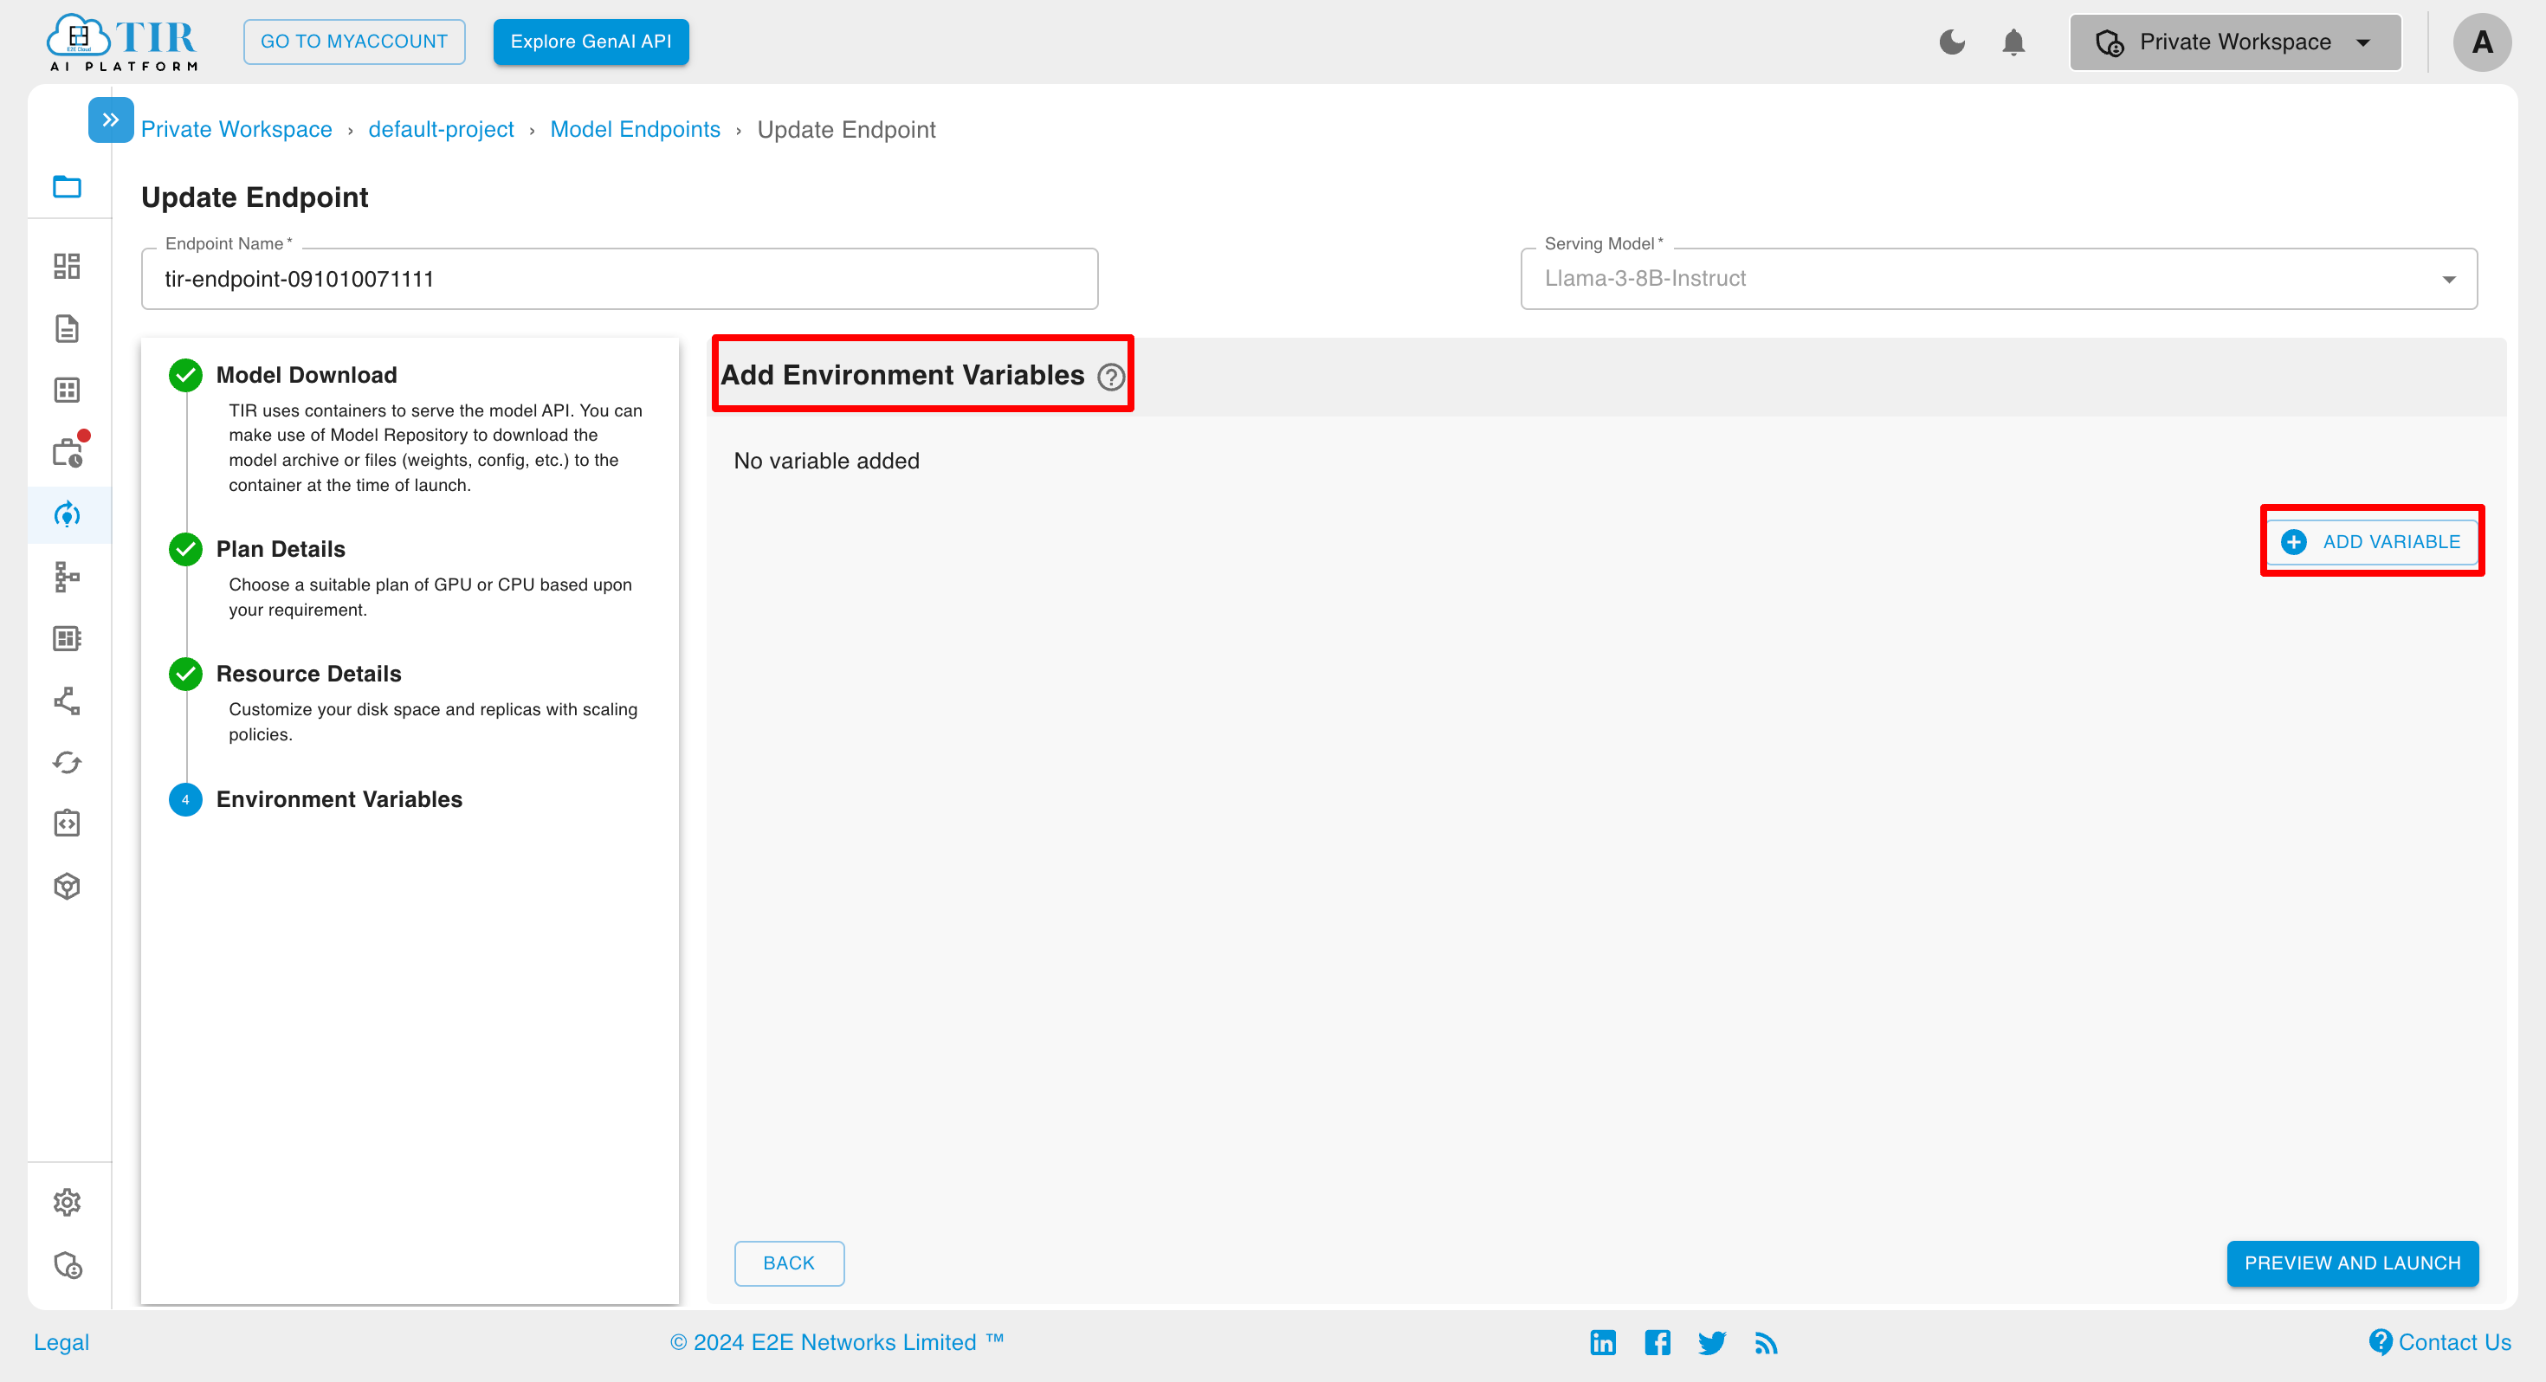
Task: Go to Model Endpoints breadcrumb
Action: 636,130
